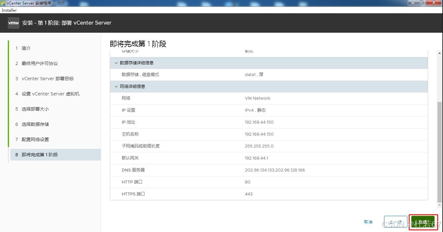Click the 默认网关 label
The width and height of the screenshot is (443, 232).
pos(130,158)
